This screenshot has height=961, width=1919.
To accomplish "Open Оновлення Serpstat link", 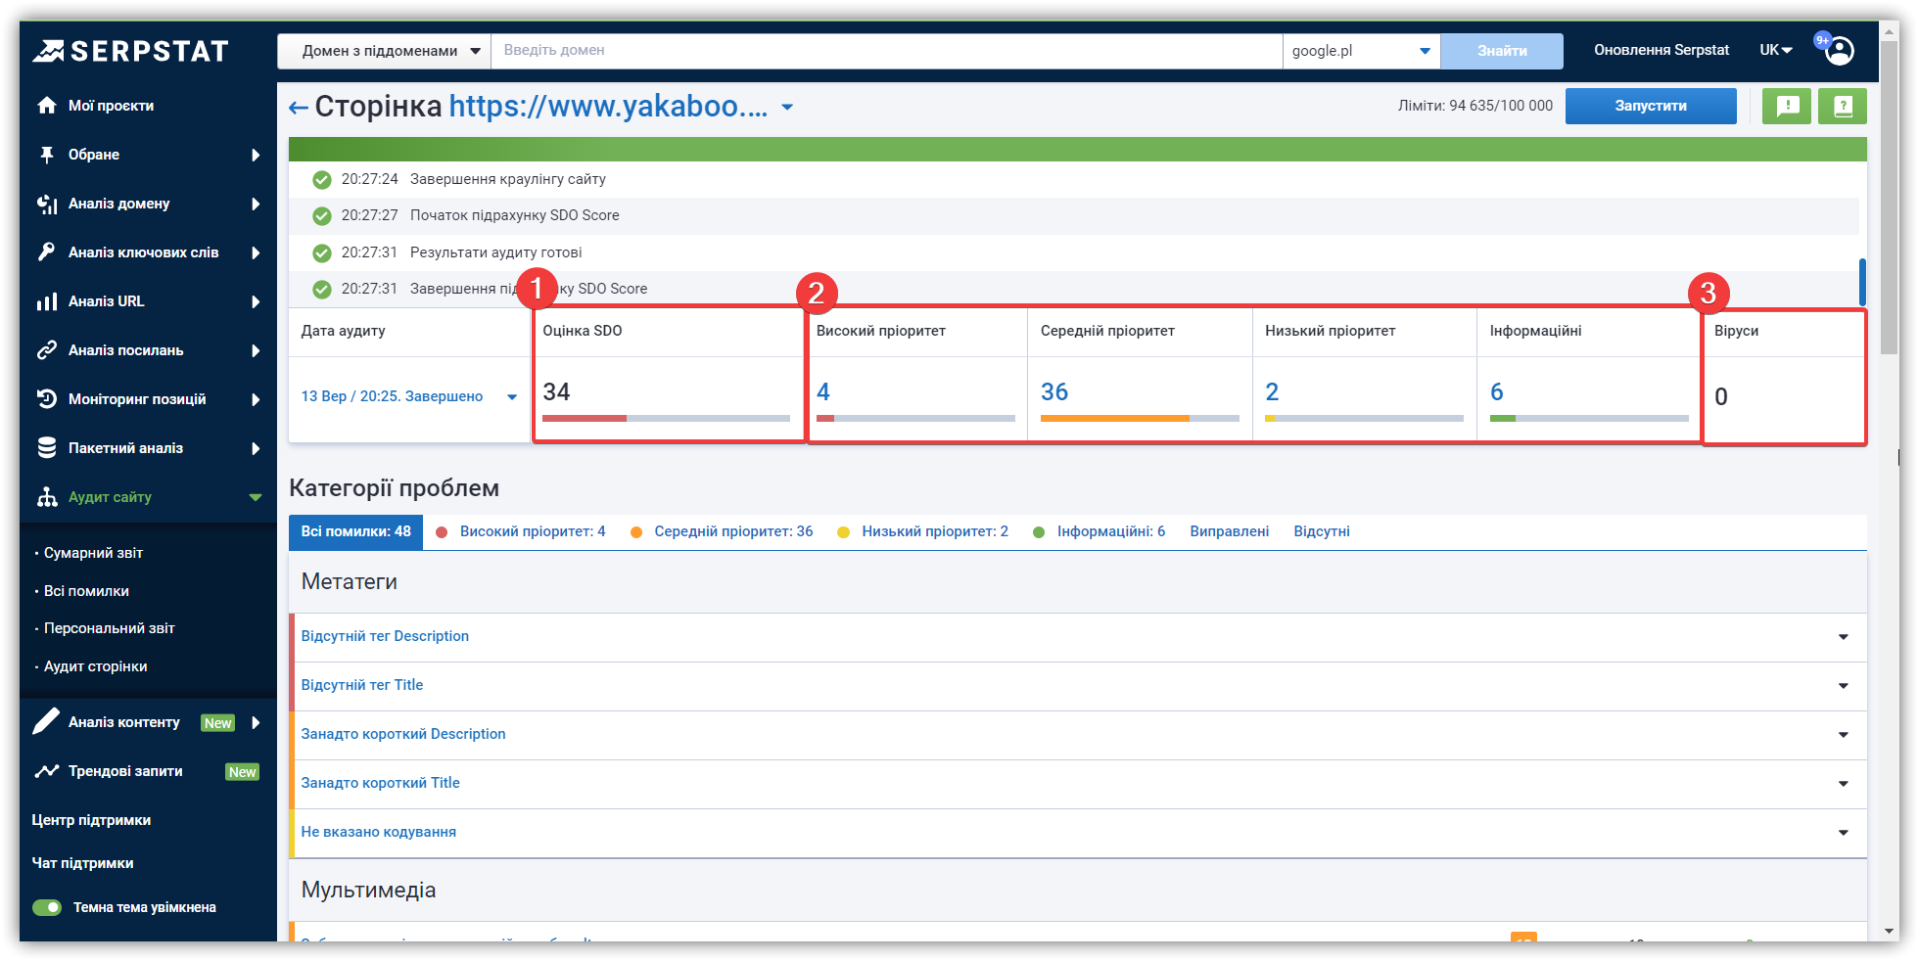I will [1662, 50].
